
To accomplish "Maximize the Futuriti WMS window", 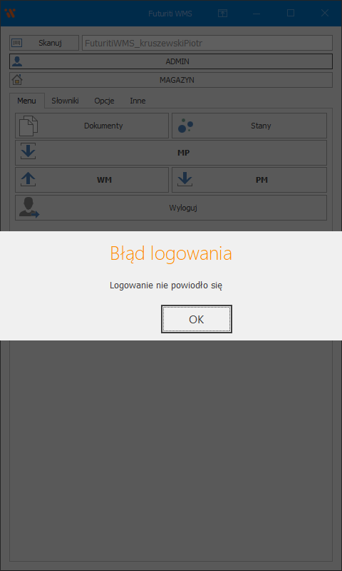I will coord(291,13).
